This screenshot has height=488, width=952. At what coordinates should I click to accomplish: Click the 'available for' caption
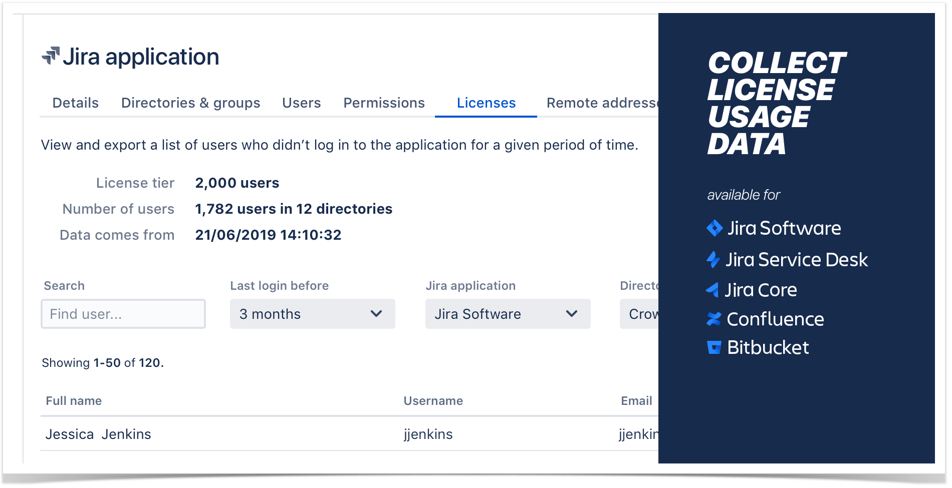click(x=744, y=195)
